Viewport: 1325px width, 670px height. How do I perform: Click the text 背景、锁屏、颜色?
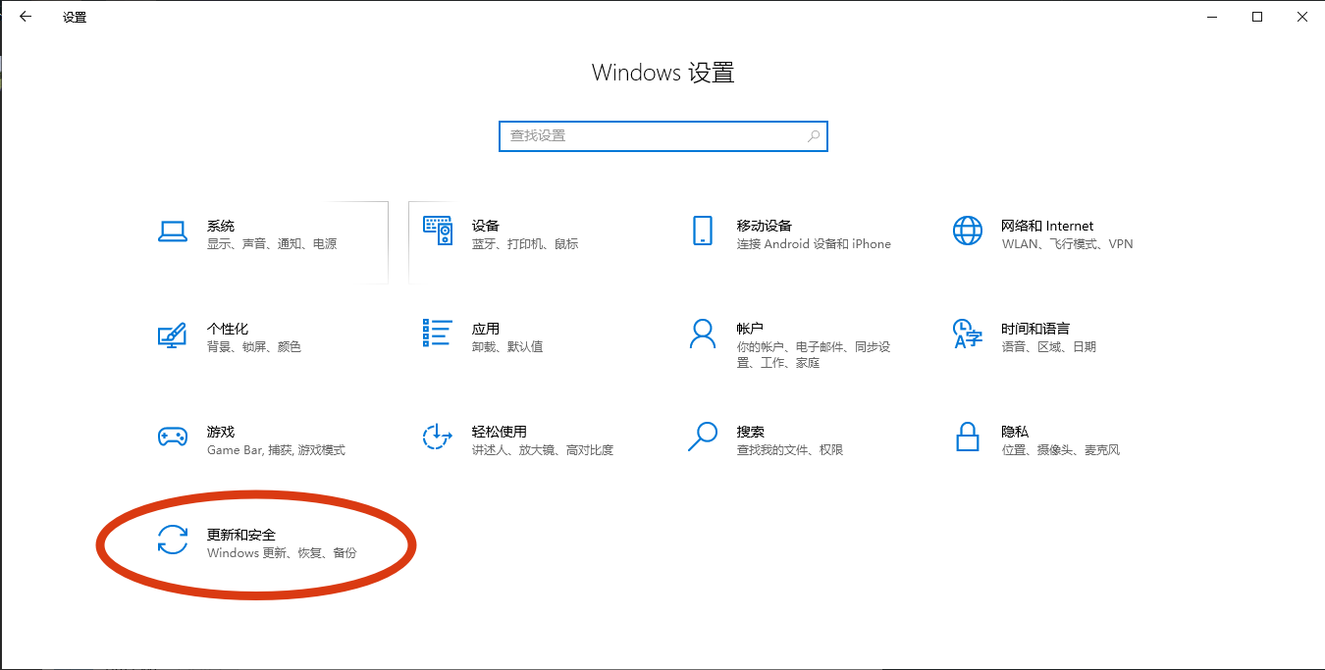[254, 347]
